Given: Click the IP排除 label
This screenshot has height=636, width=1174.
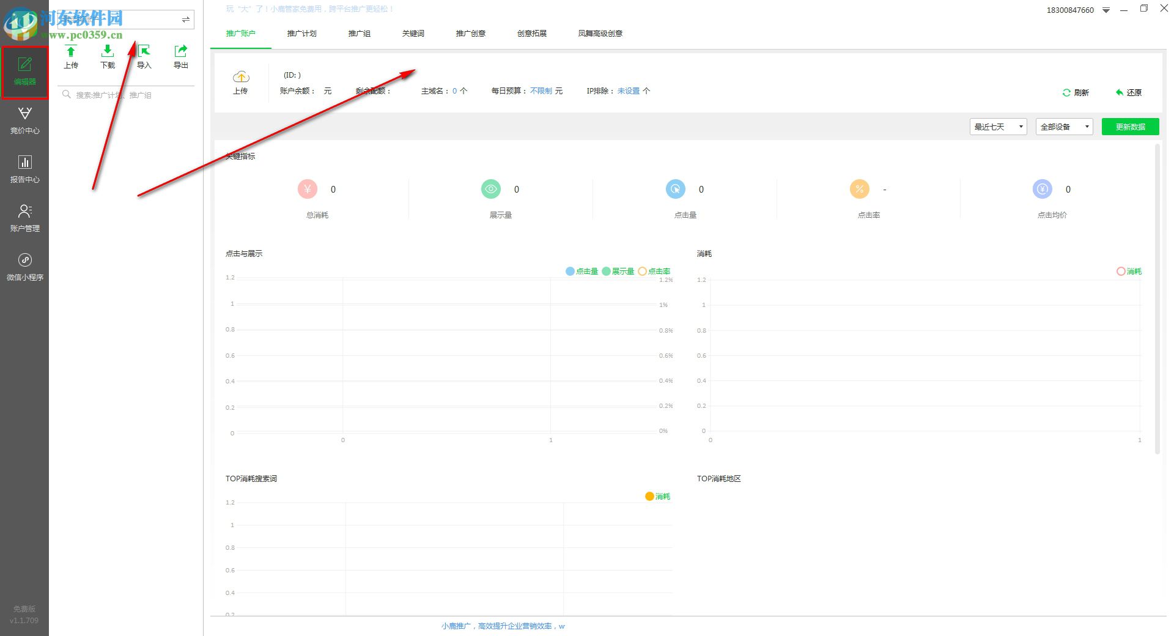Looking at the screenshot, I should coord(600,91).
